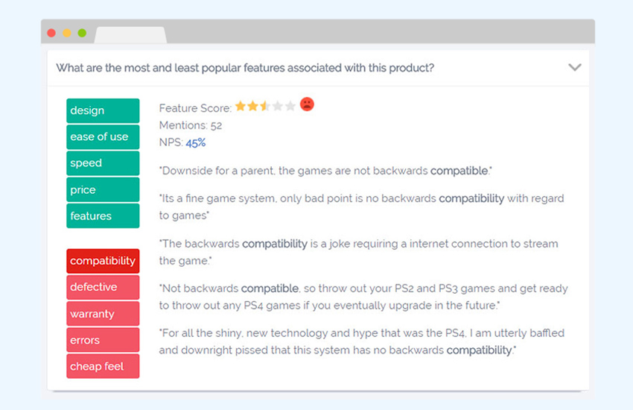
Task: Select the warranty negative tag
Action: pyautogui.click(x=103, y=313)
